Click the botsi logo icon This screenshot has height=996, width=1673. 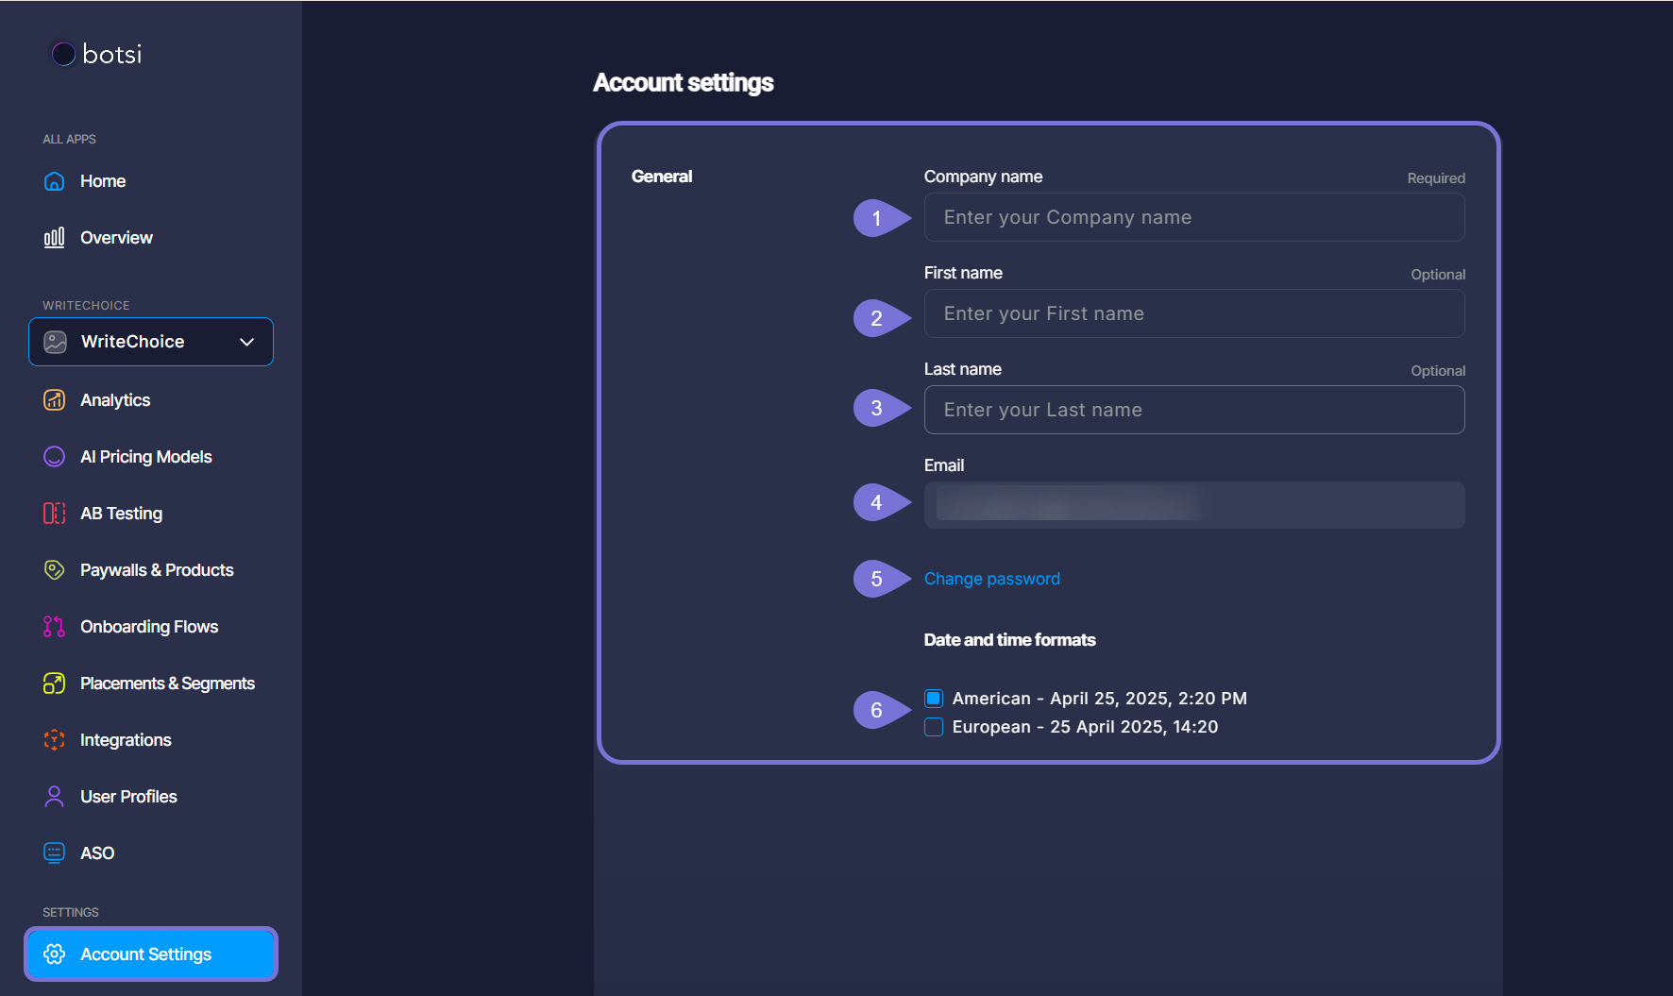click(x=63, y=54)
